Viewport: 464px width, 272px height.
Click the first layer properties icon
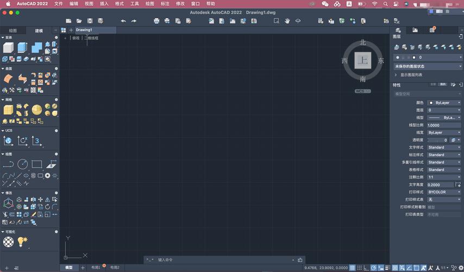click(x=397, y=47)
